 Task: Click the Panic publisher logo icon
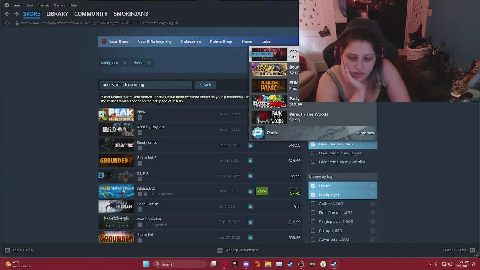point(258,133)
